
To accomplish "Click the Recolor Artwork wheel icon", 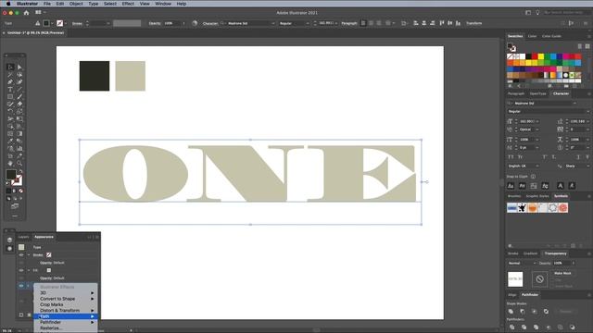I will click(x=195, y=23).
